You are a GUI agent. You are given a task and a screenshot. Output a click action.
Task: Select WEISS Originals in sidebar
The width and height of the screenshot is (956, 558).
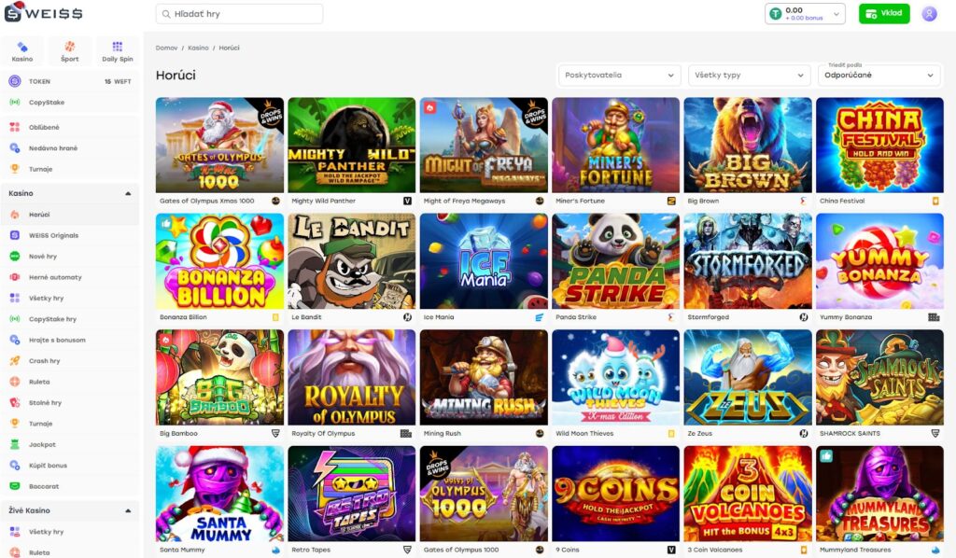click(53, 235)
